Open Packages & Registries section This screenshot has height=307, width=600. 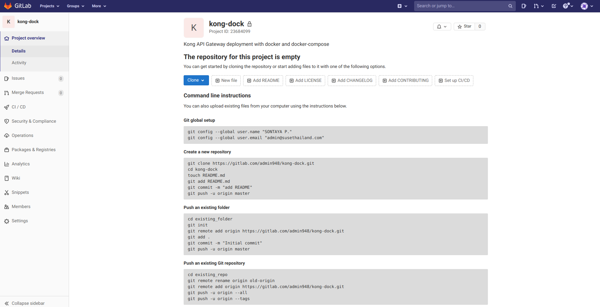click(34, 150)
